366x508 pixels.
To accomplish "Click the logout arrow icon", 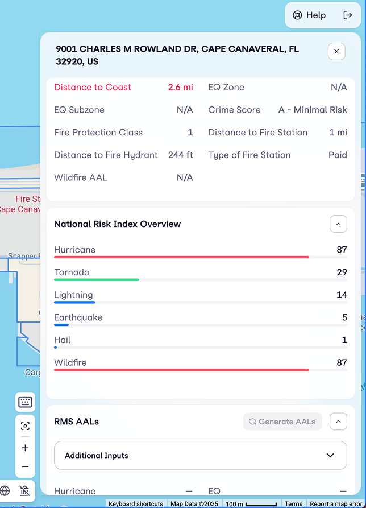I will (348, 15).
